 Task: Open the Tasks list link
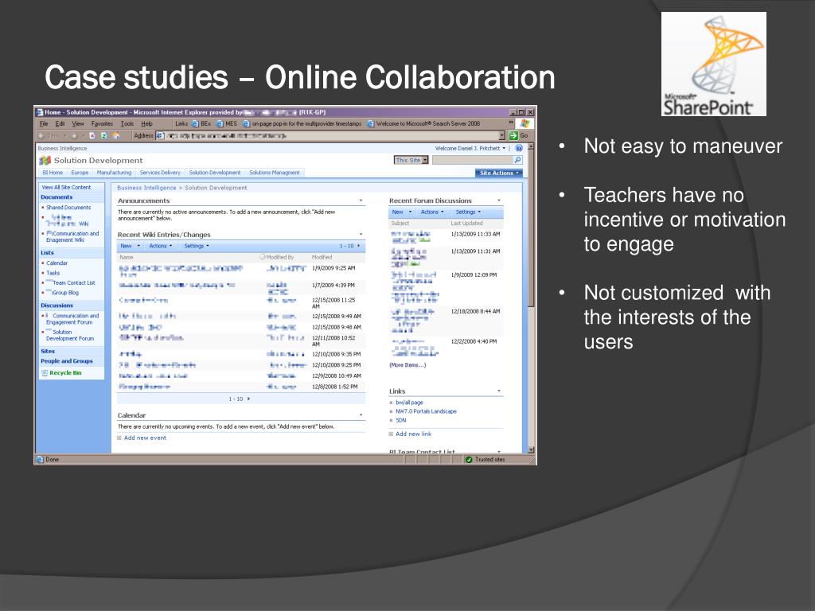[x=53, y=273]
